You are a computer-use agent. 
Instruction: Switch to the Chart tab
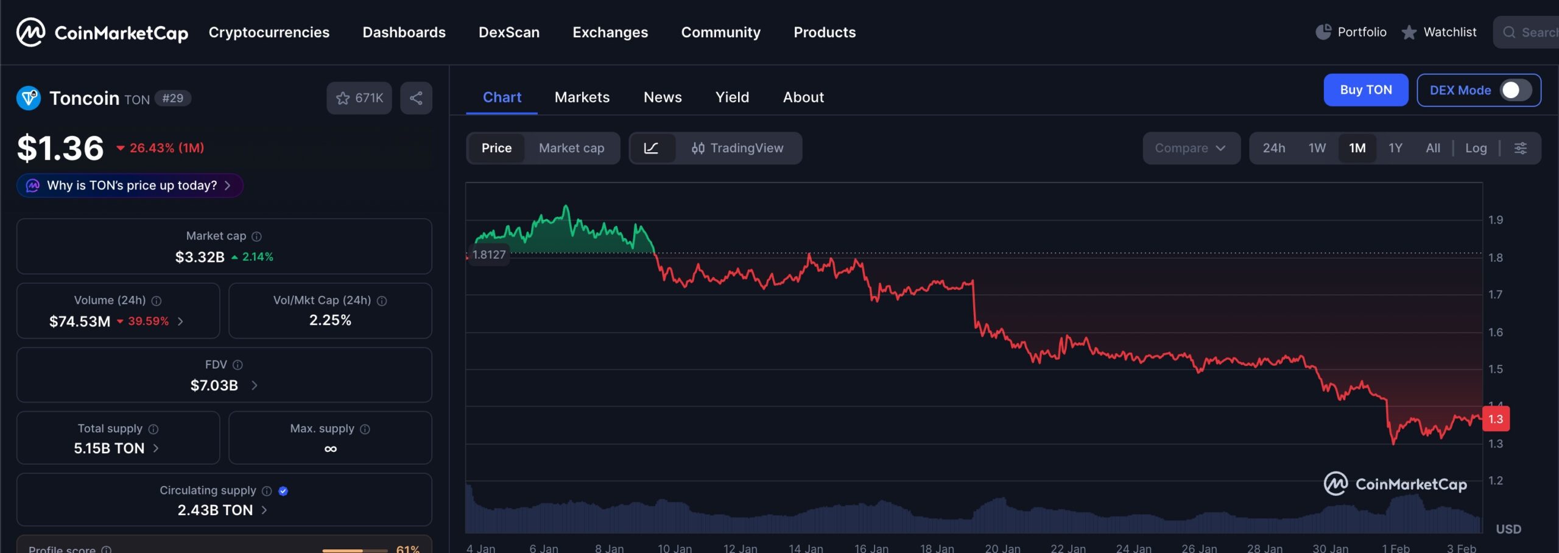tap(502, 97)
